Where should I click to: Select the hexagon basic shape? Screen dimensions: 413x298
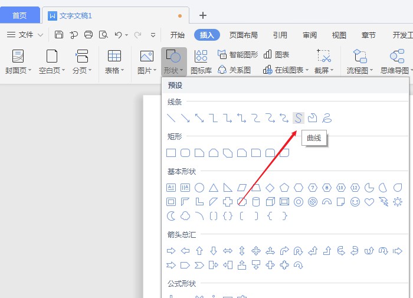(x=299, y=188)
